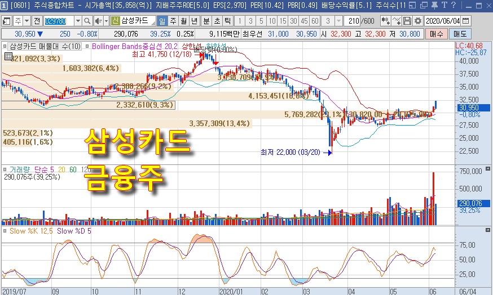Select interval 10 button

pos(272,21)
